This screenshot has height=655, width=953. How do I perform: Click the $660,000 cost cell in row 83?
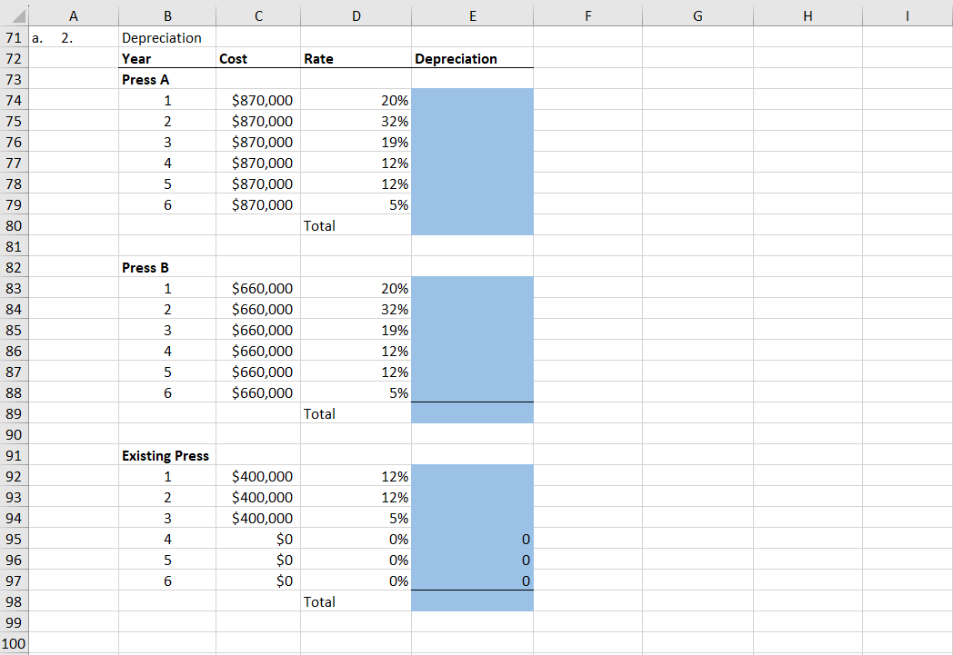pyautogui.click(x=258, y=288)
